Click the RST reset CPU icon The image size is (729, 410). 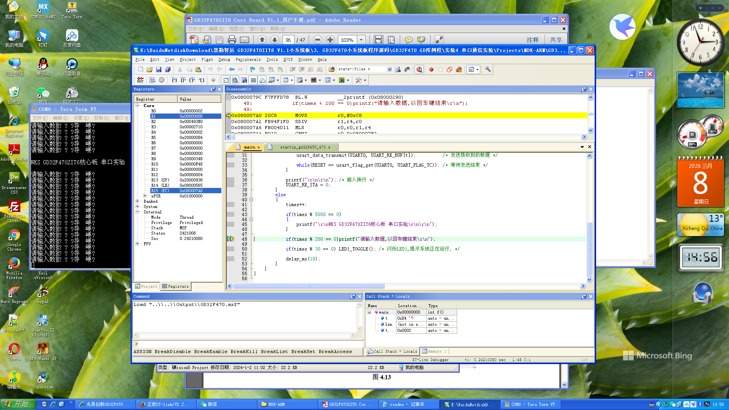(140, 80)
